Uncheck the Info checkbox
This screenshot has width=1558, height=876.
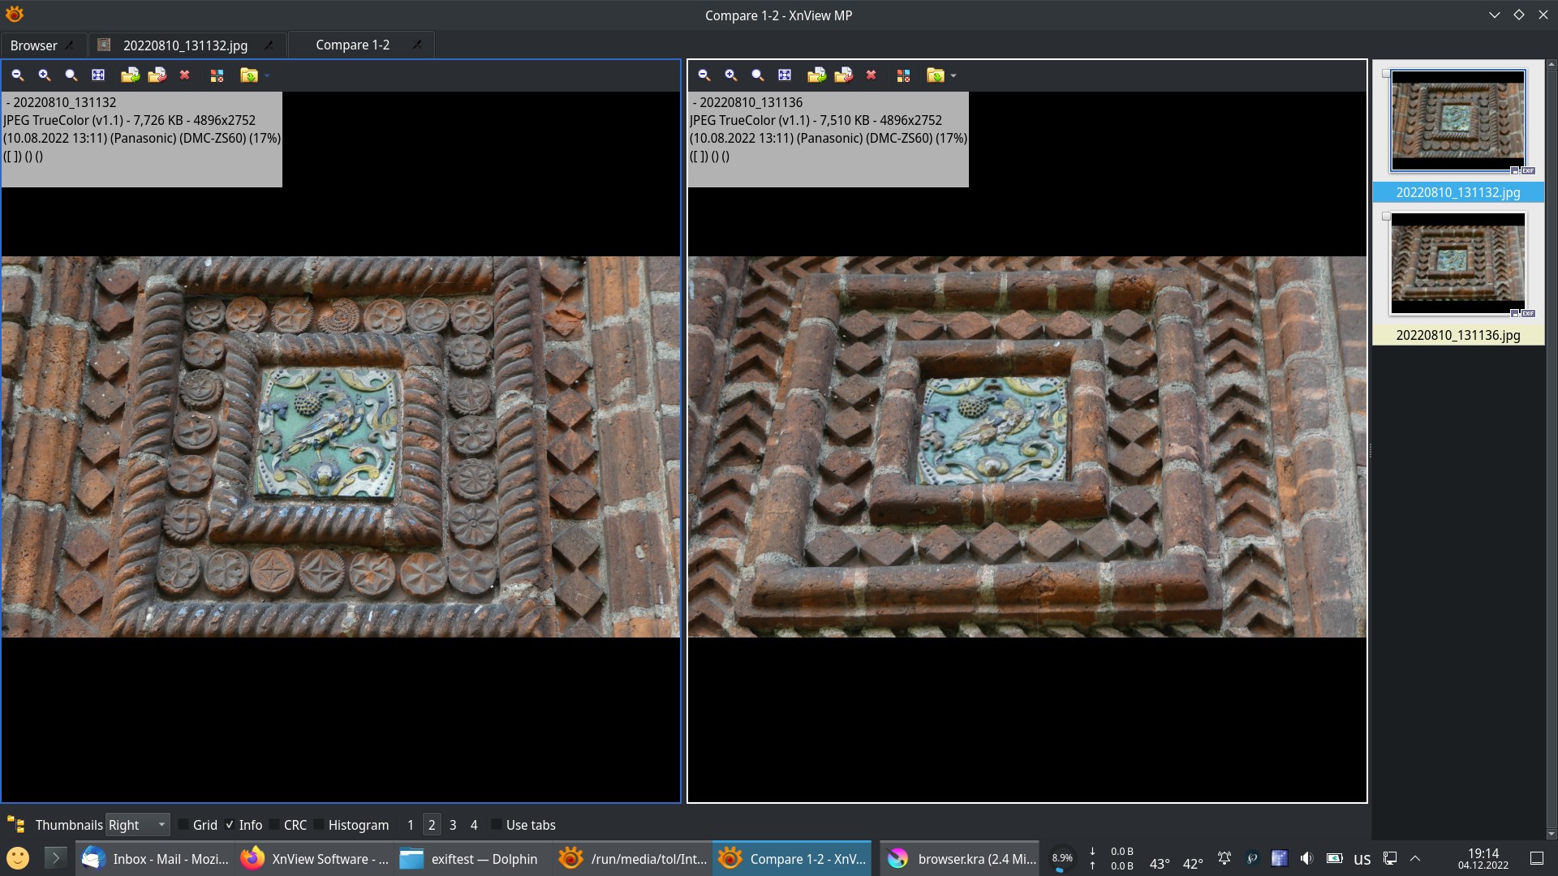[230, 825]
